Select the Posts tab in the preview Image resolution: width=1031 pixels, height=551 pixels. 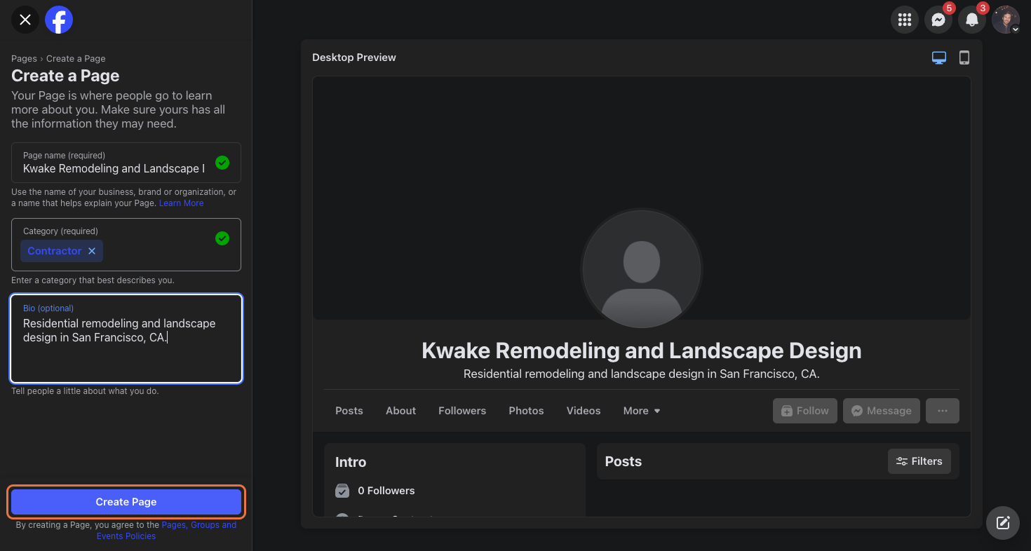click(349, 411)
